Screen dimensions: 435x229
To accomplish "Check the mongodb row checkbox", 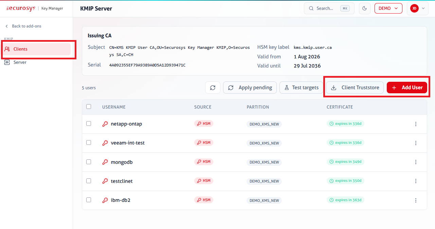I will (x=89, y=162).
